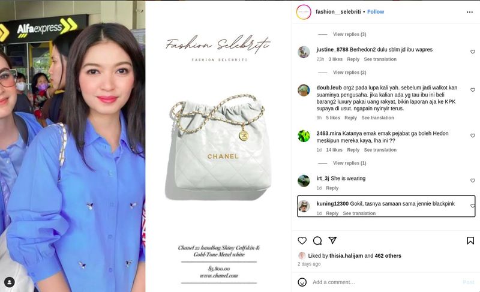This screenshot has width=480, height=292.
Task: Save the post with the bookmark icon
Action: click(470, 240)
